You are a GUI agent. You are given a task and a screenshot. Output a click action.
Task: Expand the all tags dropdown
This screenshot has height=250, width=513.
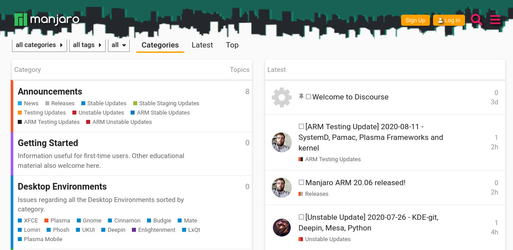[x=87, y=45]
